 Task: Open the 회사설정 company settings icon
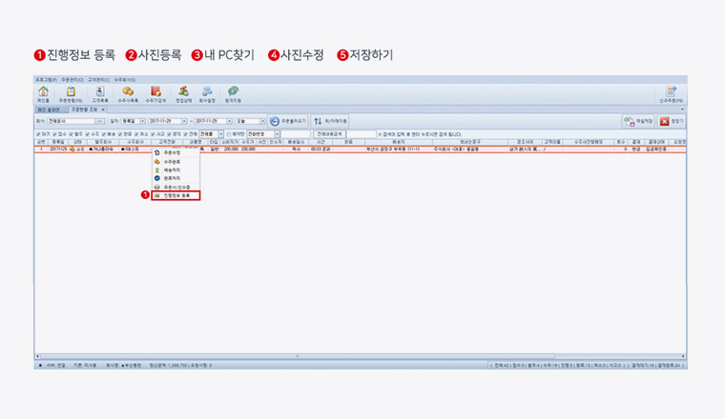tap(207, 92)
